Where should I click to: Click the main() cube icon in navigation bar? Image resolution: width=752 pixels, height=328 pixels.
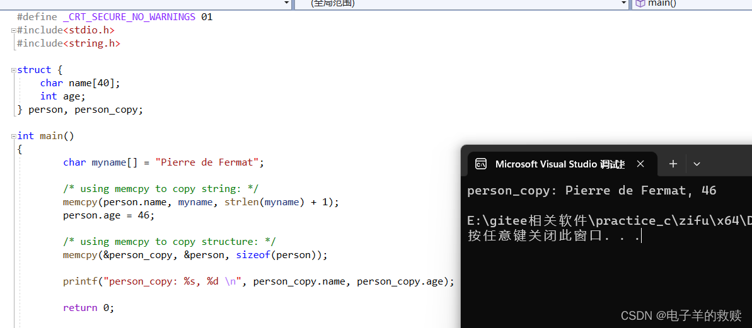pos(640,3)
